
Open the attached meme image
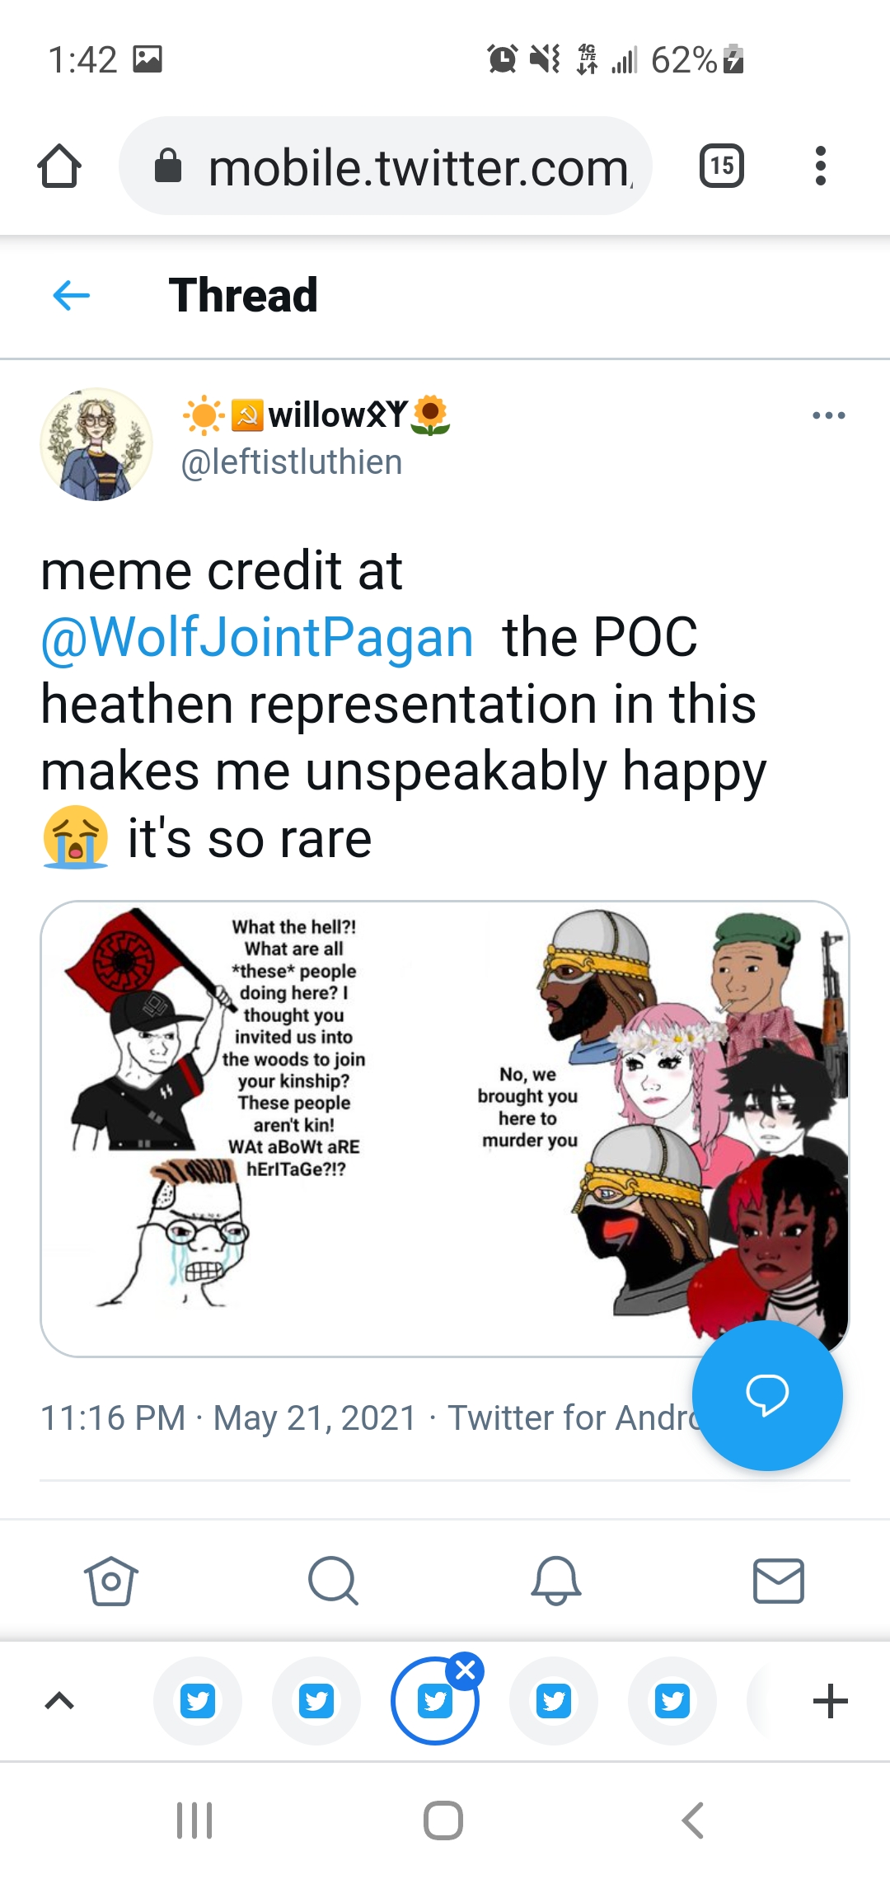click(445, 1128)
